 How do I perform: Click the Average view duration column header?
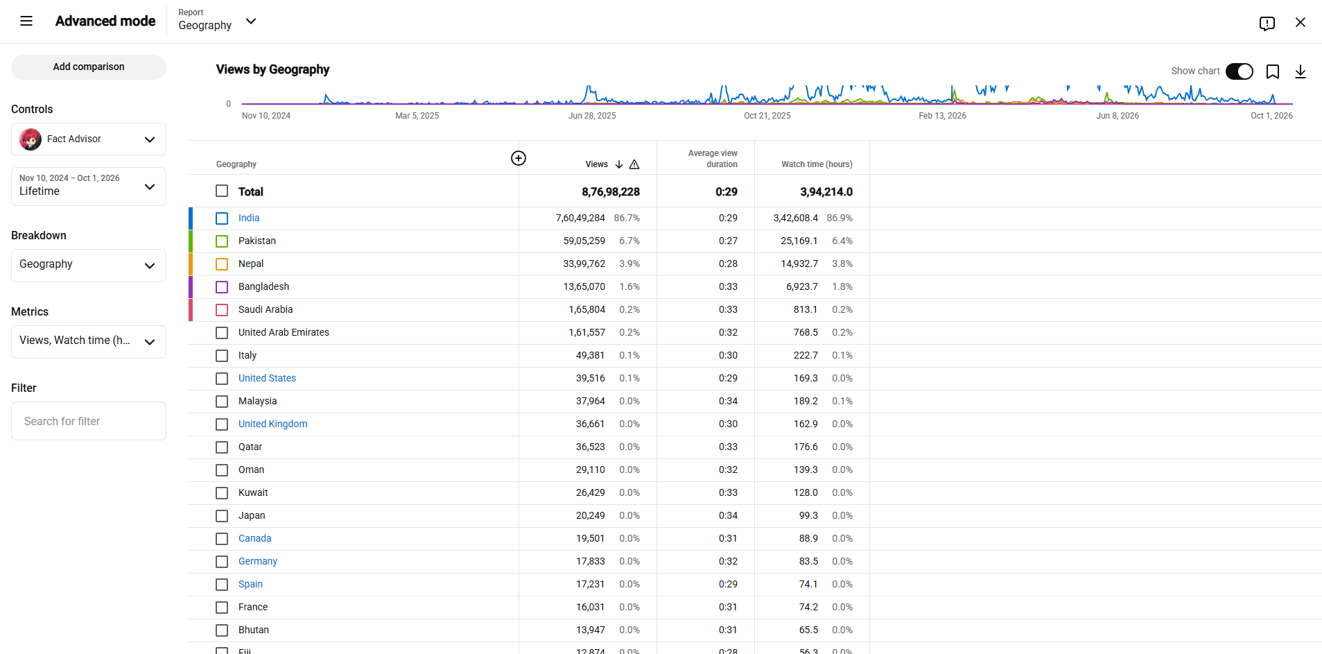[713, 159]
